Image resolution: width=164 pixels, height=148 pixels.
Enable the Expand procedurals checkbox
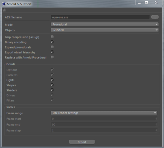pyautogui.click(x=52, y=47)
